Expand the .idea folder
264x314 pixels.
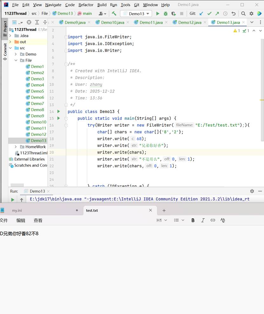[x=10, y=36]
